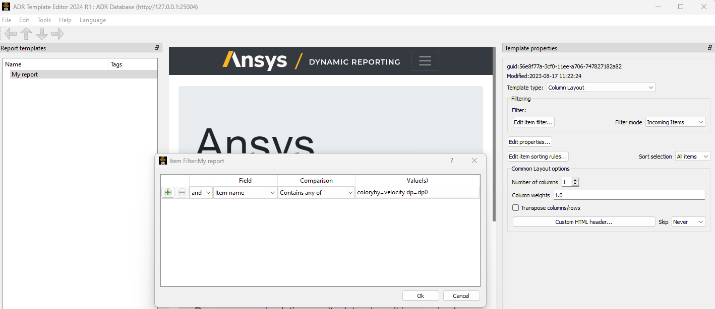Open the 'and' logic dropdown

(201, 192)
